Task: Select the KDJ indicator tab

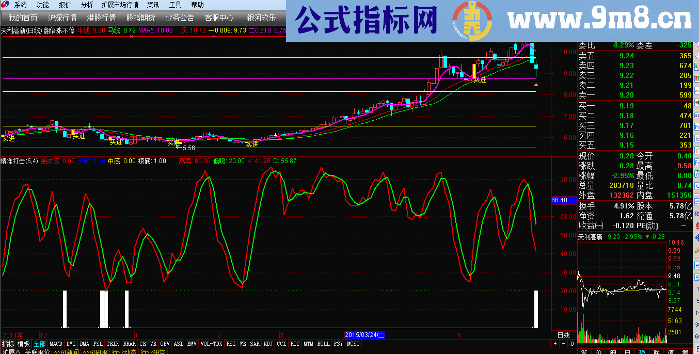Action: (x=268, y=344)
